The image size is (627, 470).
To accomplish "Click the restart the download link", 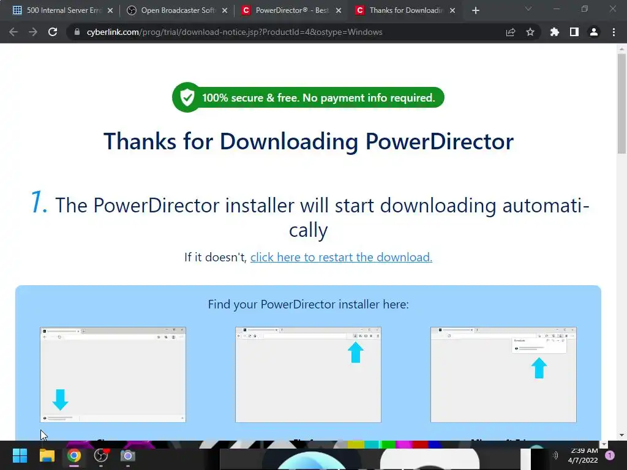I will point(341,257).
